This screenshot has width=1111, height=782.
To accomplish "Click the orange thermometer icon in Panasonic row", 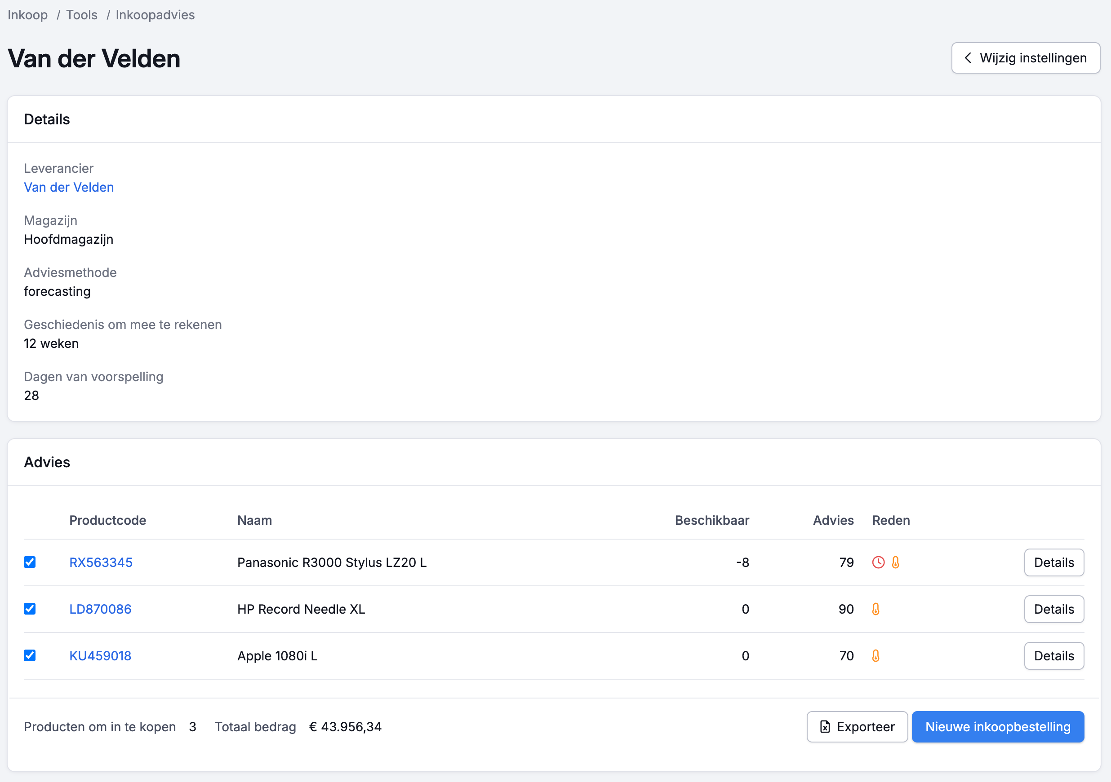I will click(x=896, y=562).
